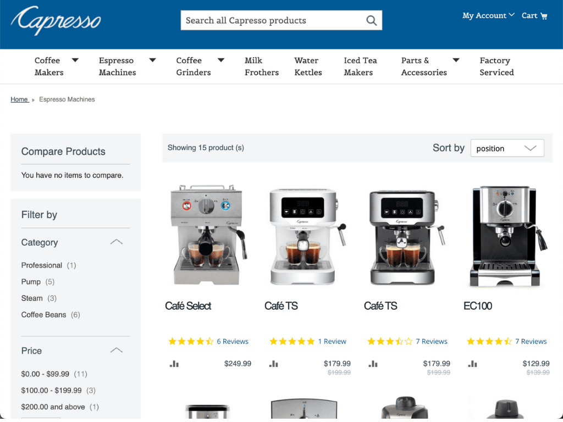The height and width of the screenshot is (422, 563).
Task: Click the Showing 15 product (s) text
Action: (206, 147)
